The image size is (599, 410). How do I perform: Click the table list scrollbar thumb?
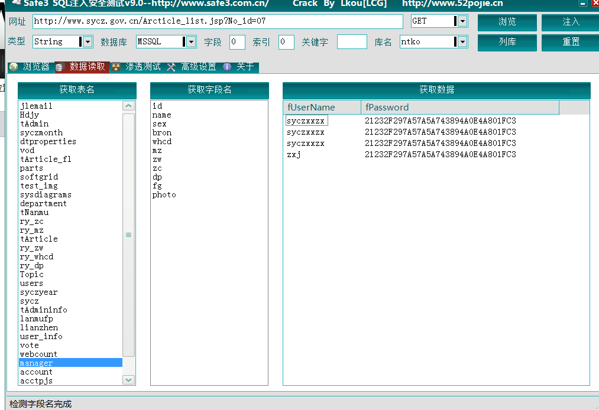tap(128, 235)
